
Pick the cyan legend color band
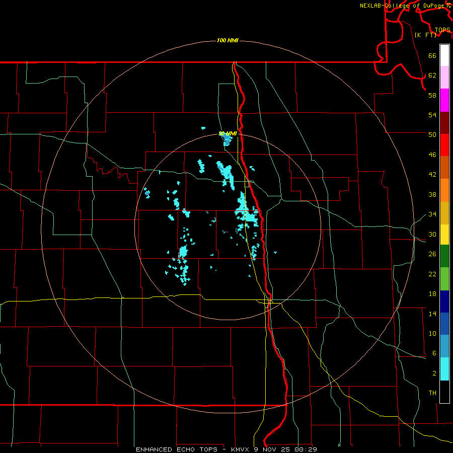coord(444,369)
